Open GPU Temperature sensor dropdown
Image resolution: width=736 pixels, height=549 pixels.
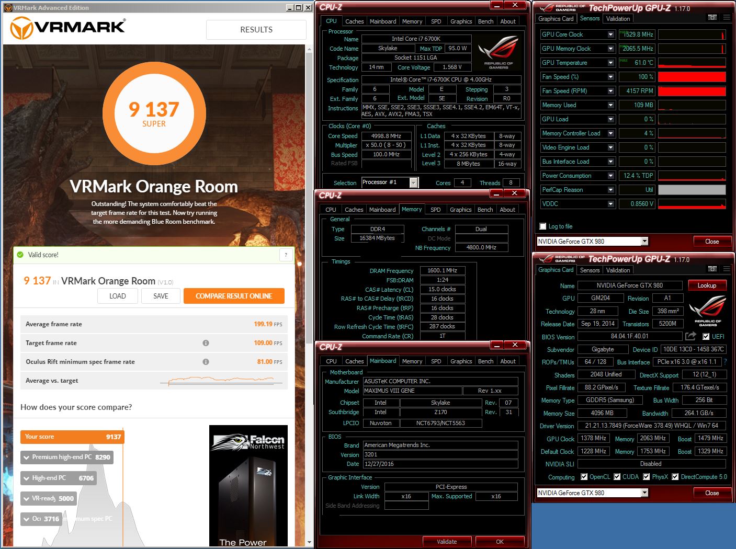click(610, 63)
